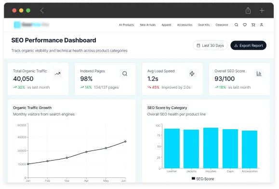Screen dimensions: 279x189
Task: Select the Apparel nav link
Action: click(x=166, y=25)
